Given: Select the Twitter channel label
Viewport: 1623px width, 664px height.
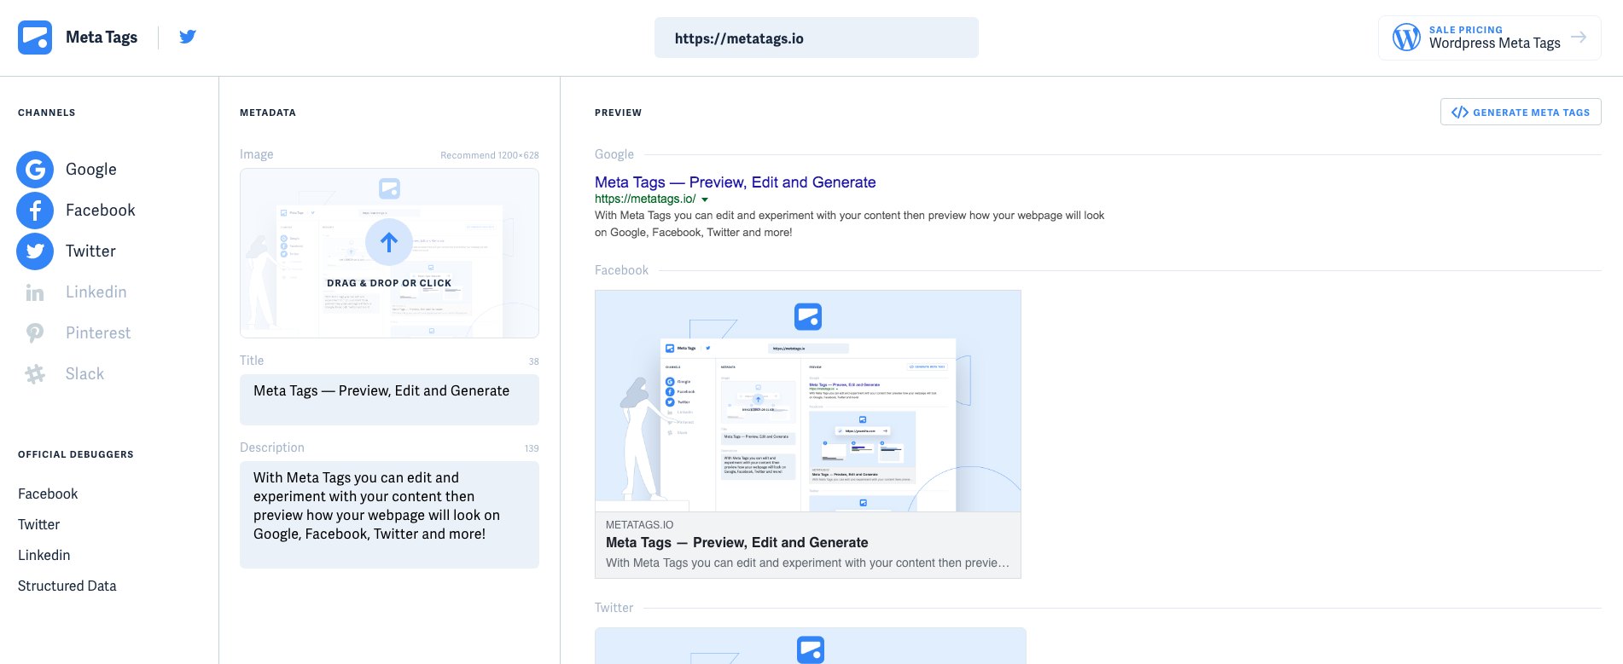Looking at the screenshot, I should coord(90,251).
